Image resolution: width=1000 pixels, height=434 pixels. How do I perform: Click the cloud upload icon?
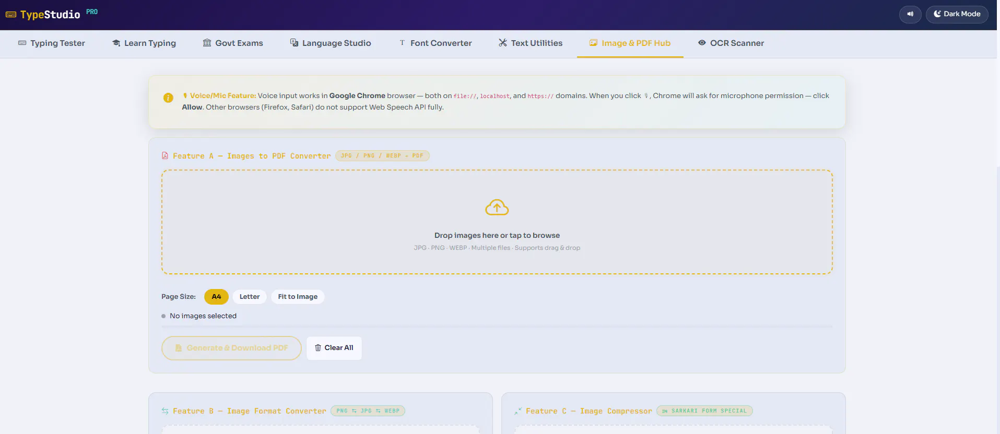pos(497,207)
